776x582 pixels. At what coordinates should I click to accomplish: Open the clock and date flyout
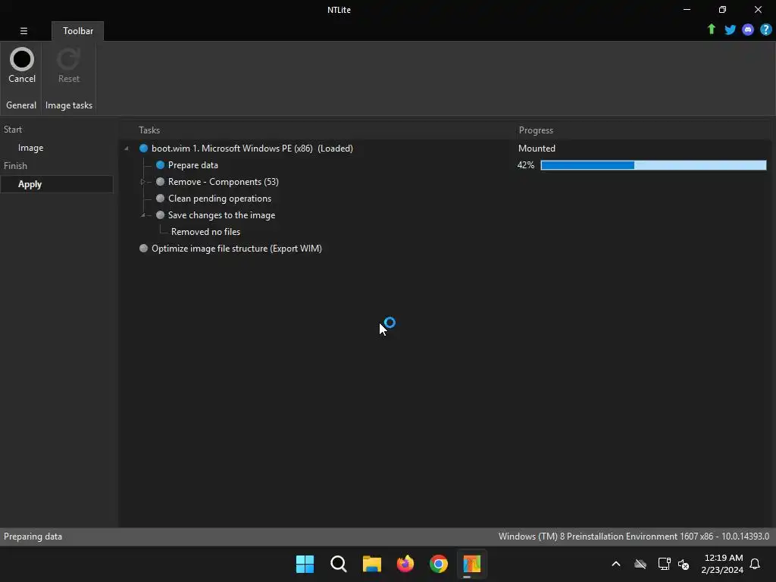point(722,564)
